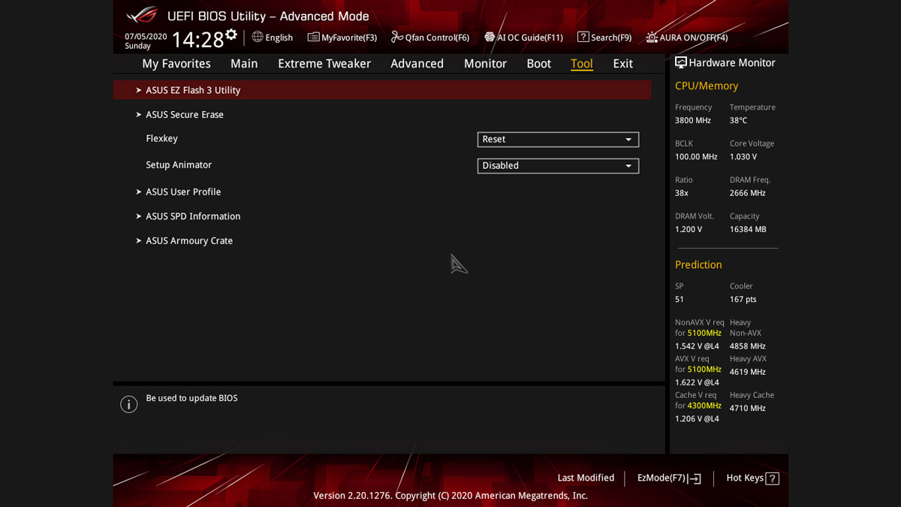Click the 167 pts cooler value
901x507 pixels.
coord(743,300)
